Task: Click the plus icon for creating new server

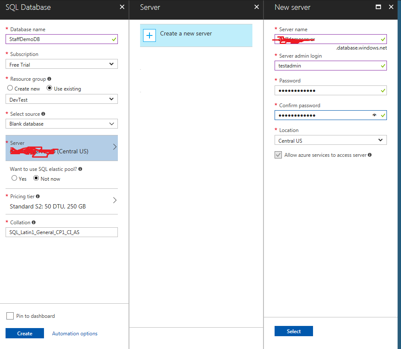Action: coord(149,35)
